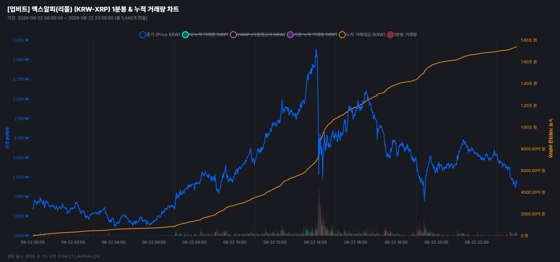560x262 pixels.
Task: Click the tallest 1분봉 volume bar
Action: point(319,211)
